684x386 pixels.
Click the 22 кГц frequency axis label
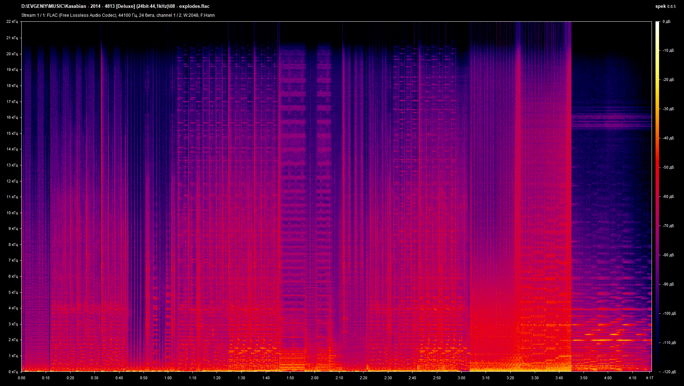[x=13, y=22]
